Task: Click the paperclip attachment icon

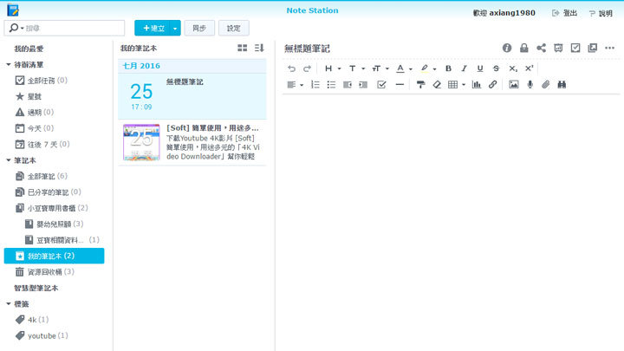Action: [x=545, y=85]
